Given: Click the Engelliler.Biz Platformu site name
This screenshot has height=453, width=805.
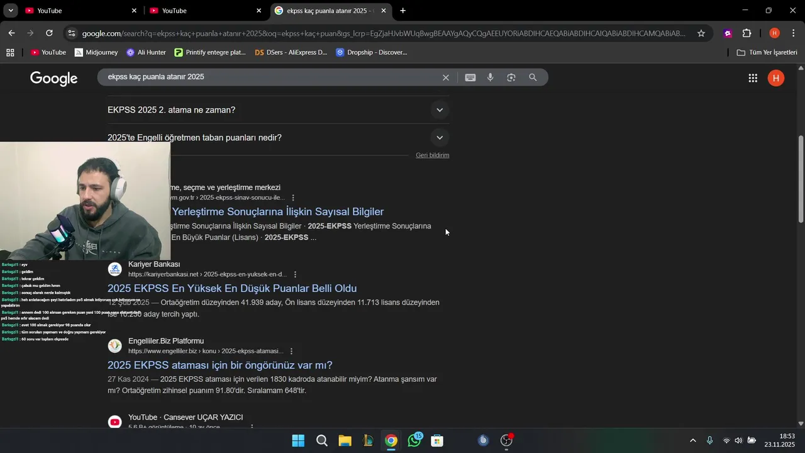Looking at the screenshot, I should pos(166,341).
